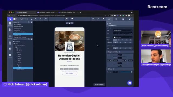The height and width of the screenshot is (97, 173).
Task: Click the Code icon in top toolbar
Action: pos(93,19)
